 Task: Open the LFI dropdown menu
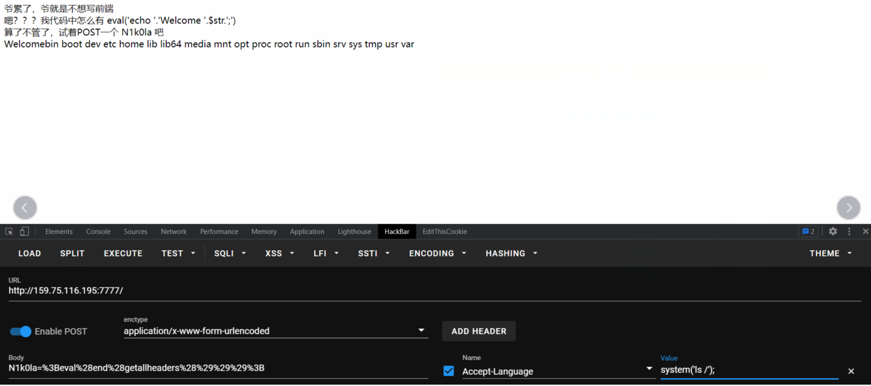click(x=326, y=253)
